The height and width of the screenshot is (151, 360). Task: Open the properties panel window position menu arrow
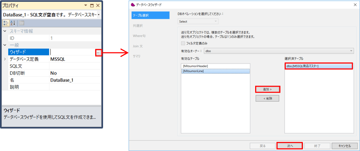coord(85,6)
